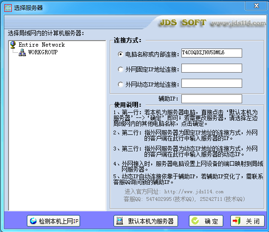Select WORKGROUP tree node

pyautogui.click(x=43, y=52)
